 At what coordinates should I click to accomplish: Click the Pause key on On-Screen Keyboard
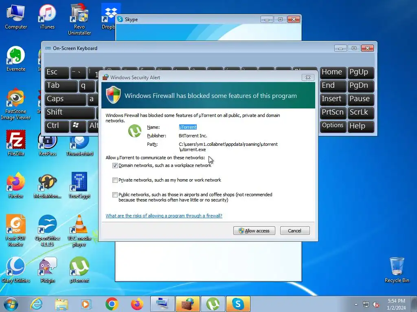click(x=361, y=100)
